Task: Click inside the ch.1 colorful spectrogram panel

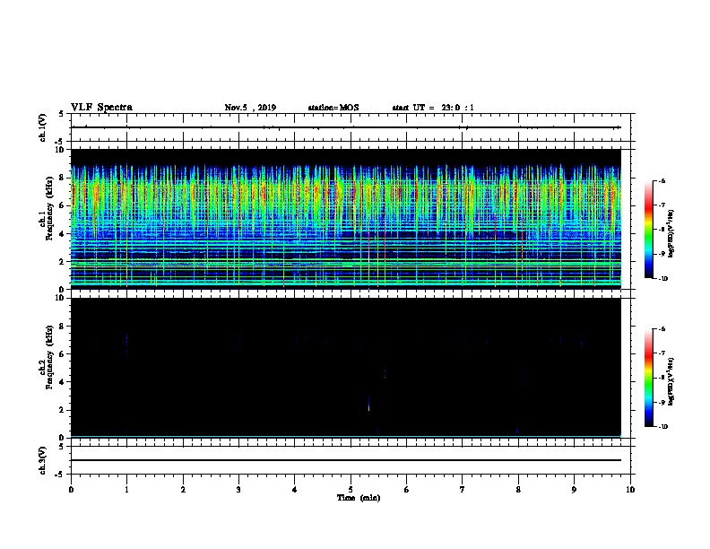Action: (x=345, y=219)
